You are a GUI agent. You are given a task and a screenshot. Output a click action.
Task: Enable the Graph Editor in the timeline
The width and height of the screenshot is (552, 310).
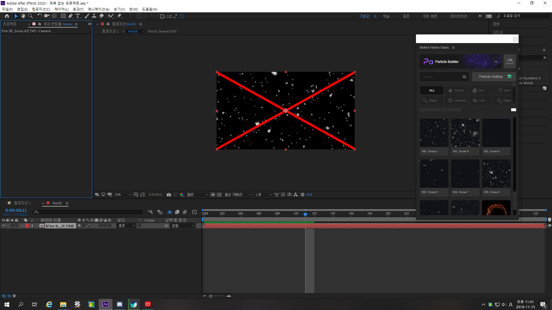[194, 212]
